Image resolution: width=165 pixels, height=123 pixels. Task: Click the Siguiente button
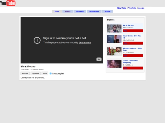pos(35,73)
